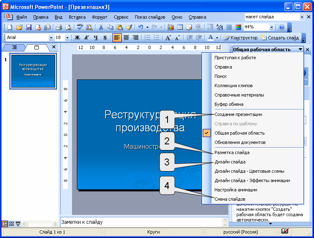Image resolution: width=314 pixels, height=238 pixels.
Task: Switch to Slide Sorter view button
Action: [x=12, y=223]
